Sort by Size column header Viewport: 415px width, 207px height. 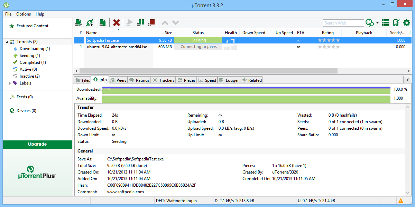(x=163, y=33)
